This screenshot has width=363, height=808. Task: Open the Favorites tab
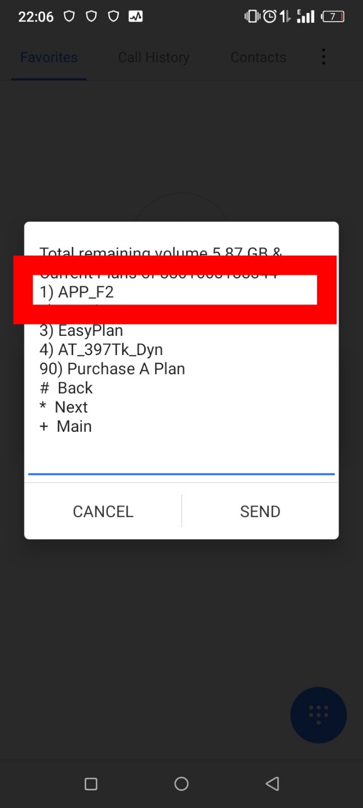[49, 57]
